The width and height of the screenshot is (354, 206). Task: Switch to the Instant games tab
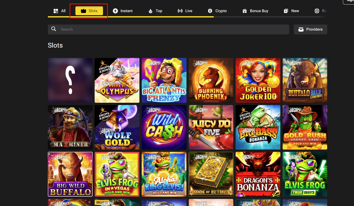pyautogui.click(x=123, y=11)
